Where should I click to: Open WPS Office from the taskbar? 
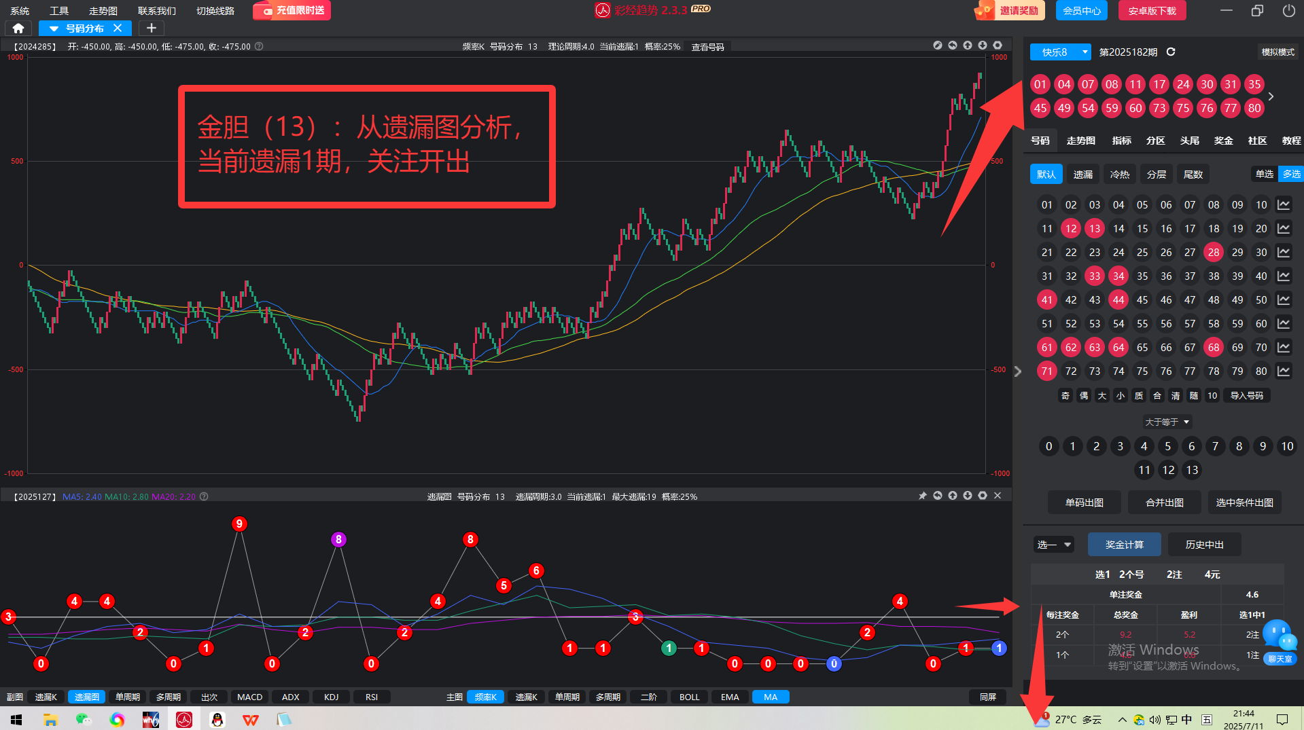pos(251,719)
